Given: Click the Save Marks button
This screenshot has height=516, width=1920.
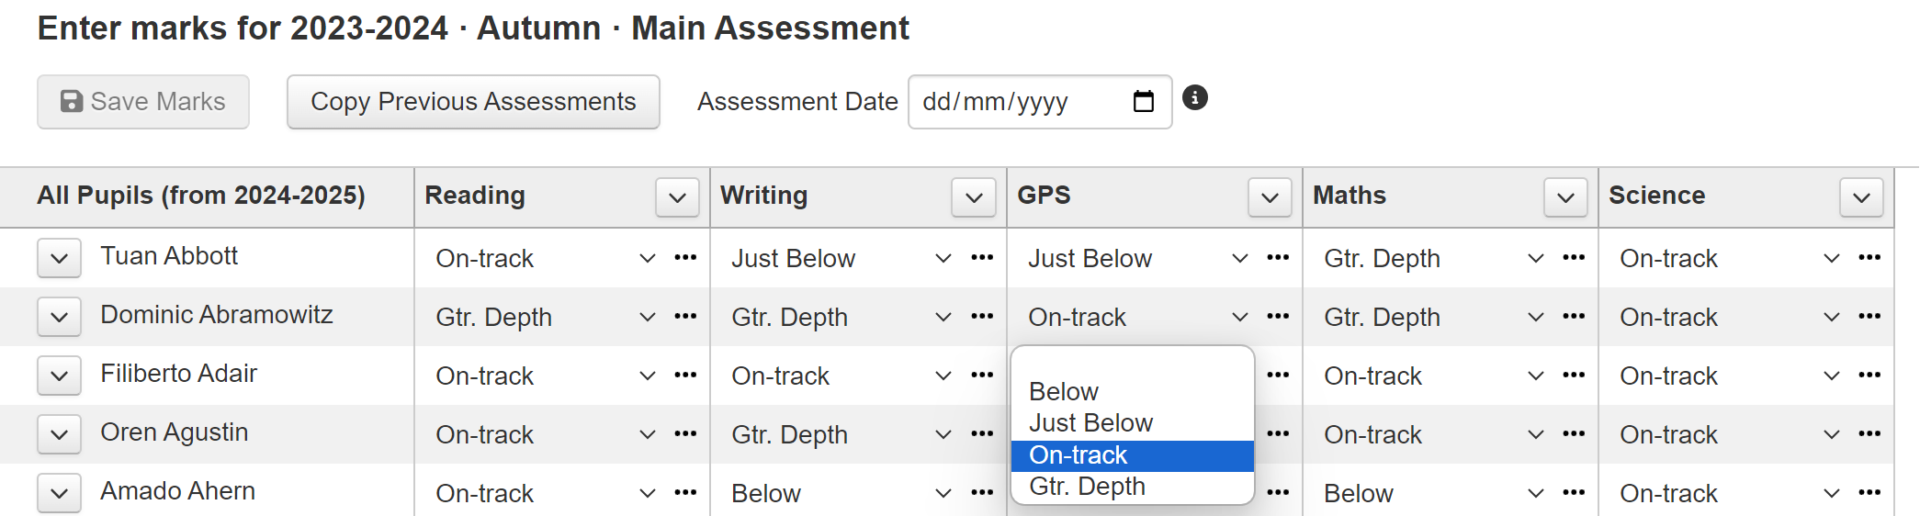Looking at the screenshot, I should (143, 102).
